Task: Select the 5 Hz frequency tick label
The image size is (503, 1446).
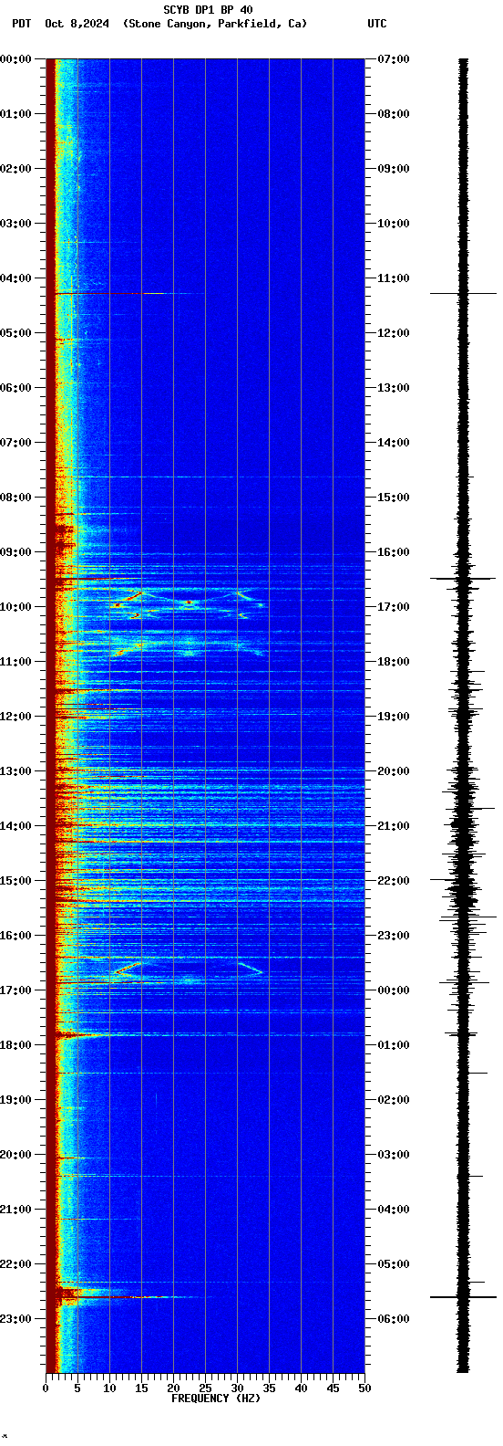Action: 77,1388
